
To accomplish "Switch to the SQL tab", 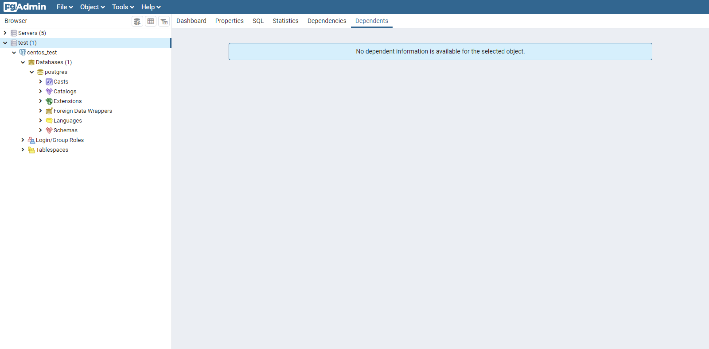I will (x=258, y=21).
